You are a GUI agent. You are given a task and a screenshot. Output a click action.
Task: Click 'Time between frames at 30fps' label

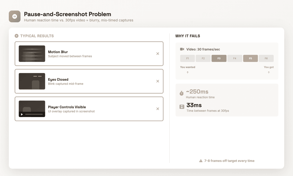pyautogui.click(x=208, y=111)
